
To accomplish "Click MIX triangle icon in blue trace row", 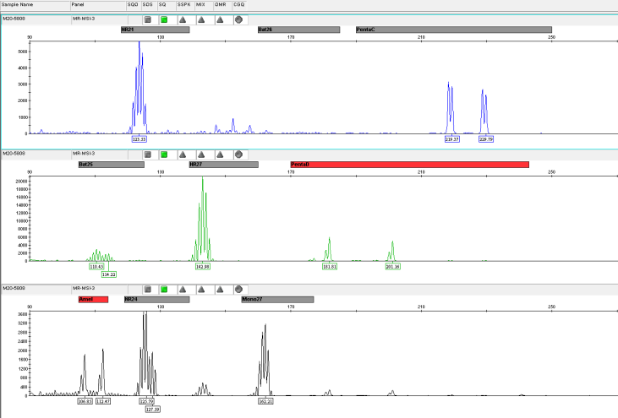I will [x=201, y=19].
